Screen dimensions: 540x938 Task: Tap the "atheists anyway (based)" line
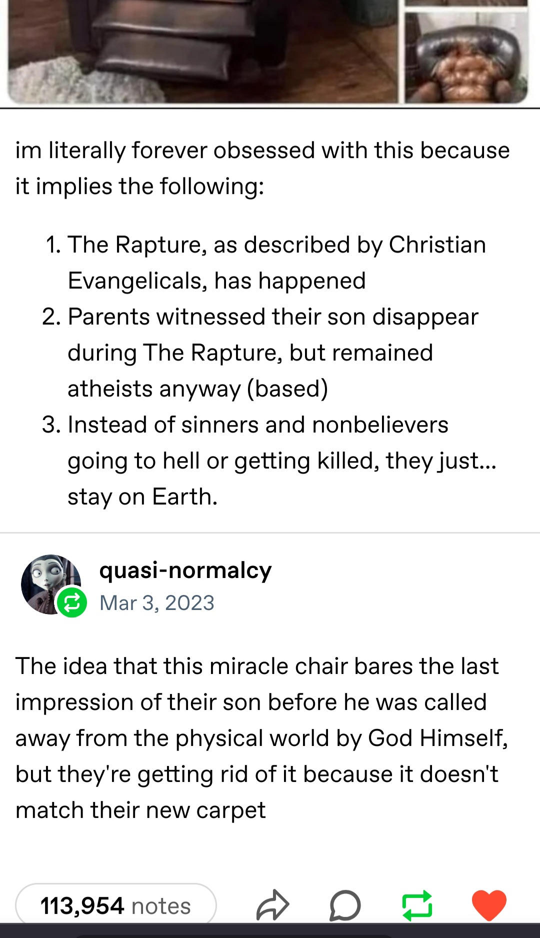[x=198, y=389]
